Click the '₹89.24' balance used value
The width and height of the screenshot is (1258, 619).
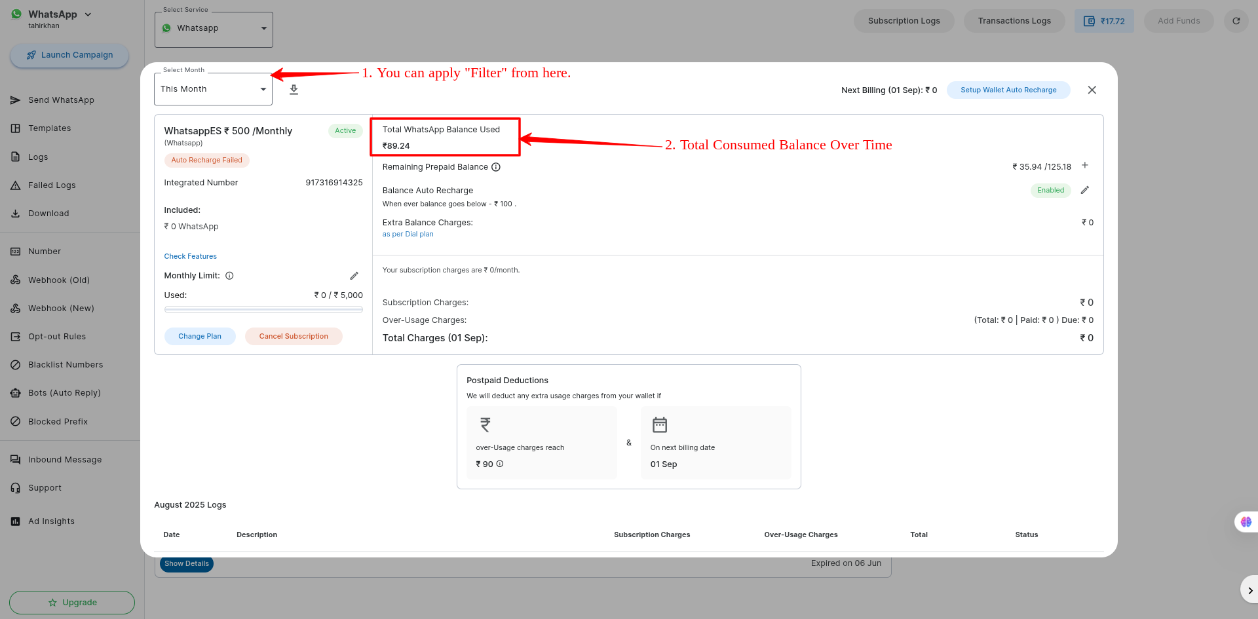pyautogui.click(x=396, y=146)
